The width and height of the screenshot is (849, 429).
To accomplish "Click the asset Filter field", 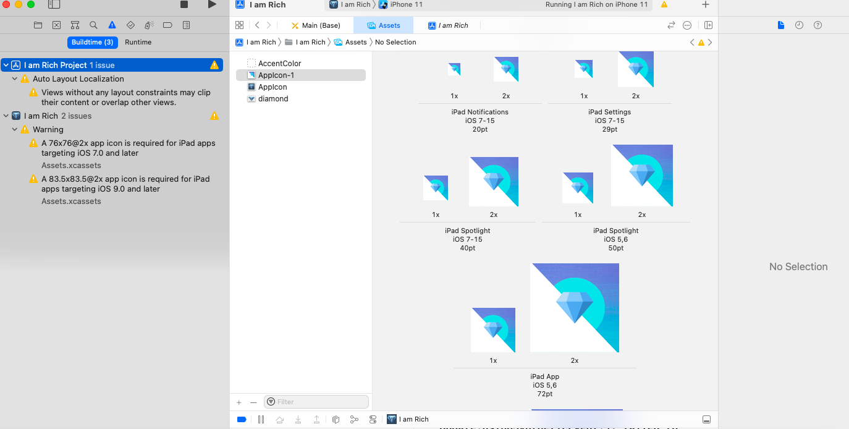I will (316, 402).
